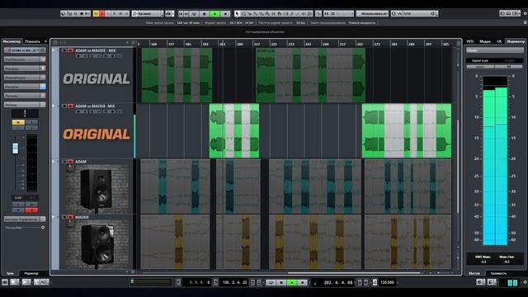Click green Play in bottom transport bar
This screenshot has height=297, width=528.
pos(291,282)
